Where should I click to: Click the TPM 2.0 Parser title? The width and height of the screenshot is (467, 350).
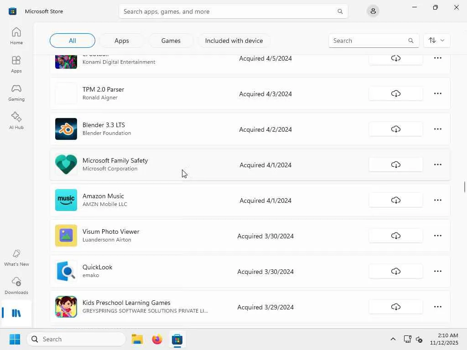[103, 89]
